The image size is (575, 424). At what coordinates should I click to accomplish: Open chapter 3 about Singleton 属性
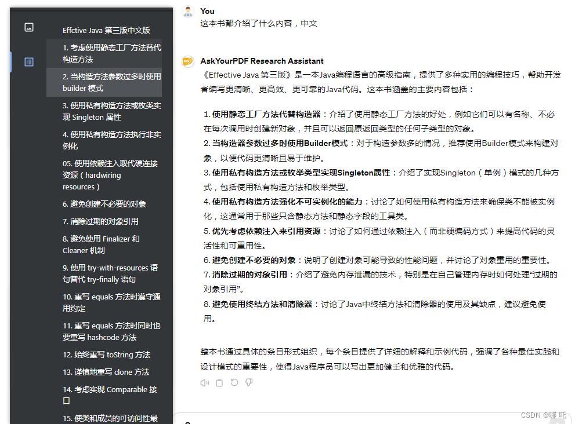point(104,111)
